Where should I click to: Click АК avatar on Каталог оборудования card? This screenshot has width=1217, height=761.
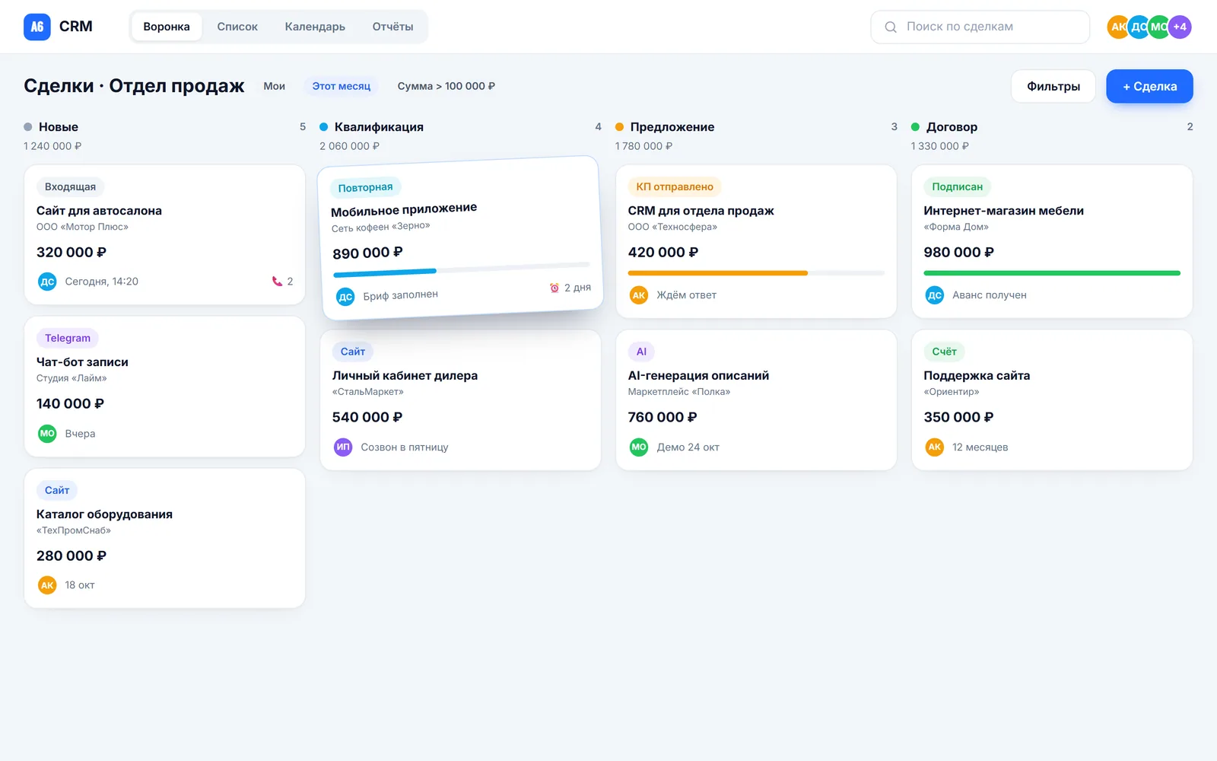coord(47,585)
